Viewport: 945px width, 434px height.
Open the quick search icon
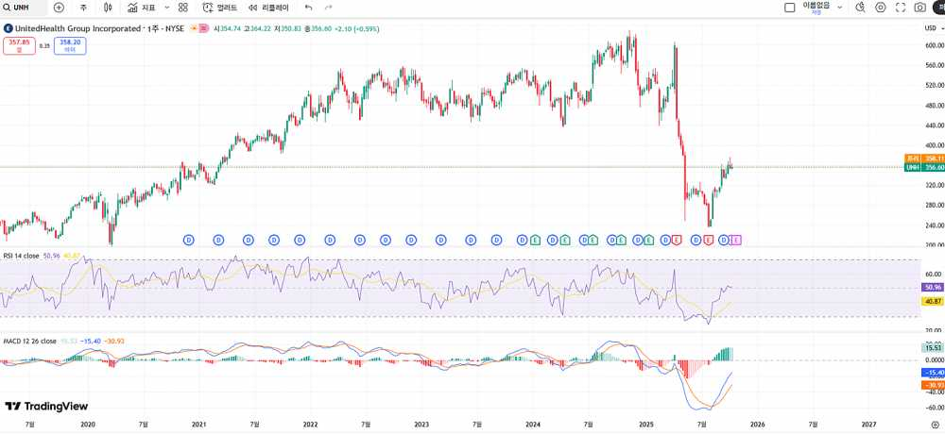tap(861, 8)
